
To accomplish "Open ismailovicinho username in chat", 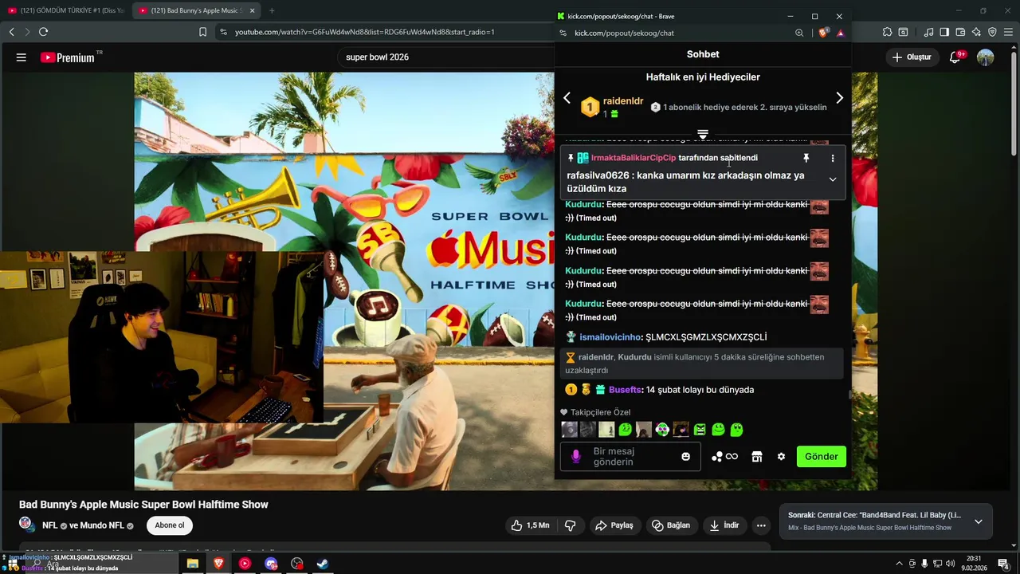I will point(610,337).
